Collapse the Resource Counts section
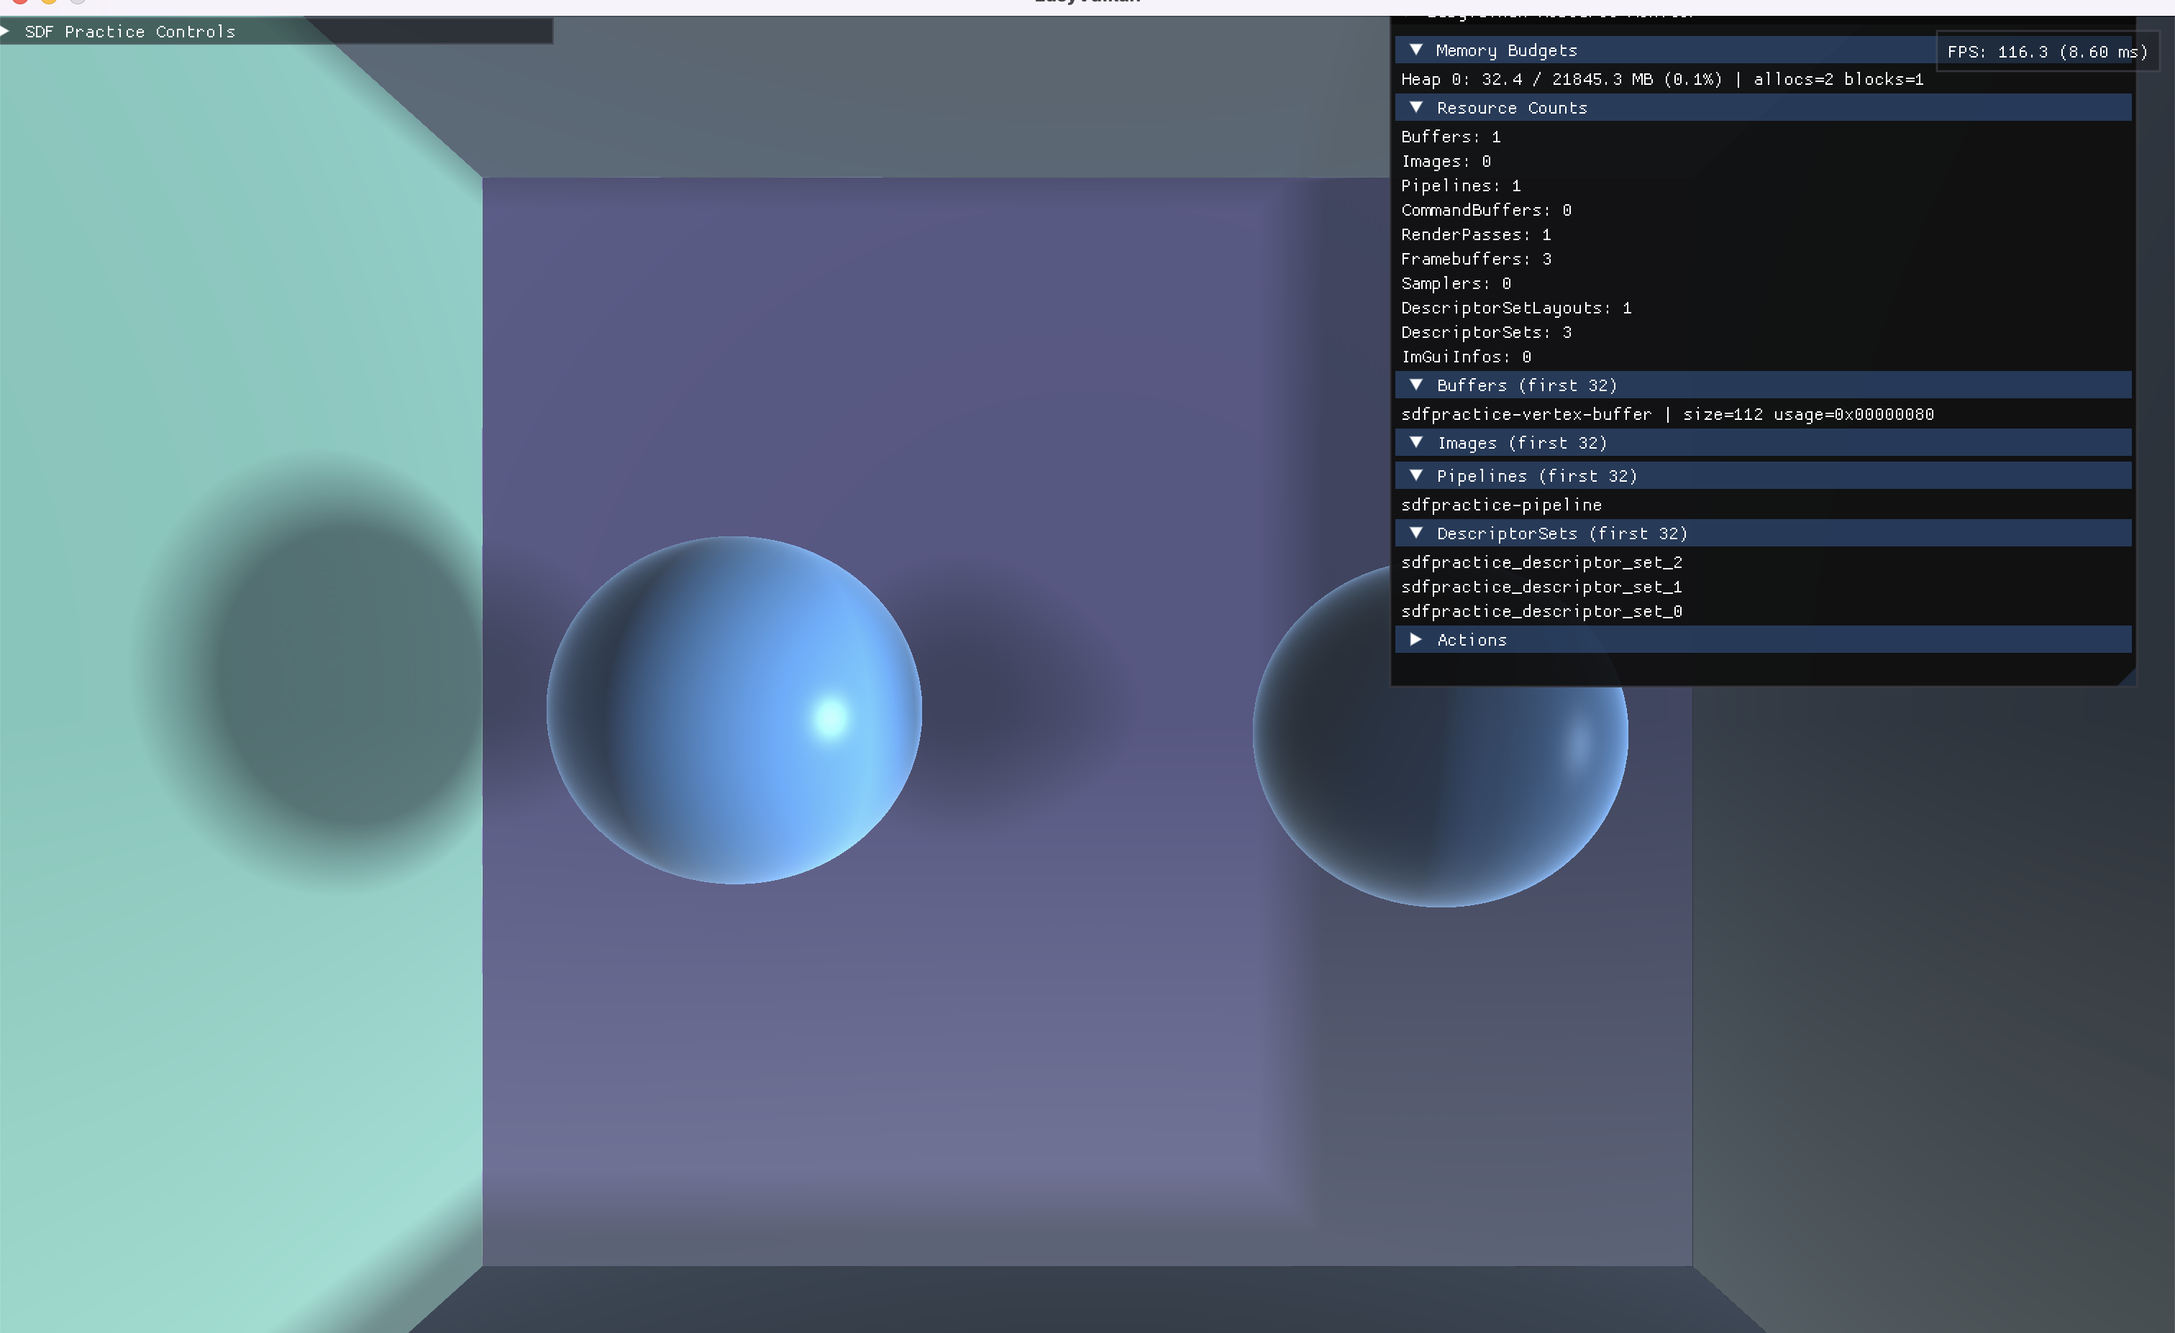This screenshot has height=1333, width=2175. [1763, 108]
